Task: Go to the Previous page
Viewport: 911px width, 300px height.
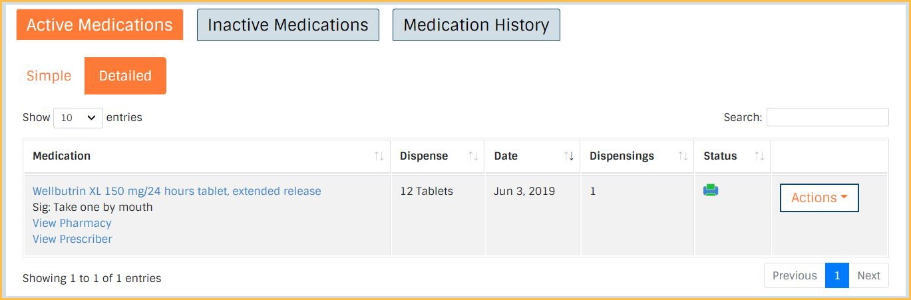Action: coord(795,275)
